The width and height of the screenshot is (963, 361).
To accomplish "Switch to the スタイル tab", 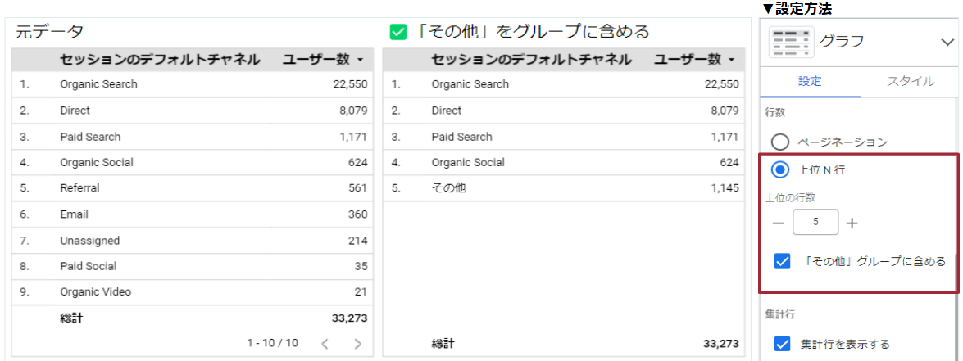I will pyautogui.click(x=911, y=81).
